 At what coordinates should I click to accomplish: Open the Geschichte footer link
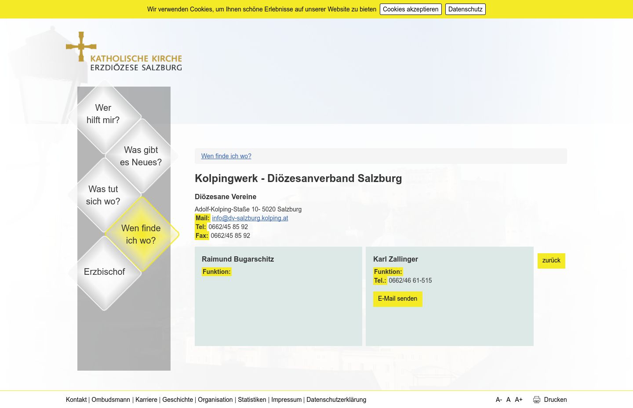pyautogui.click(x=178, y=400)
